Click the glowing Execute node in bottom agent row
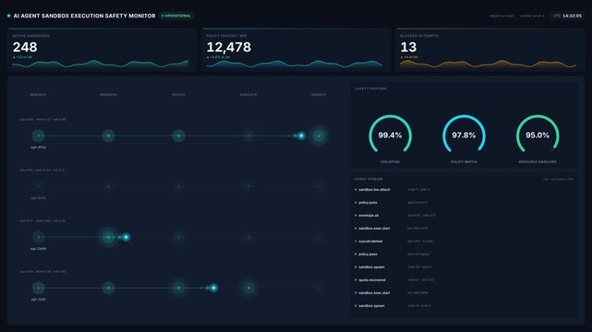Screen dimensions: 592x332 click(248, 288)
